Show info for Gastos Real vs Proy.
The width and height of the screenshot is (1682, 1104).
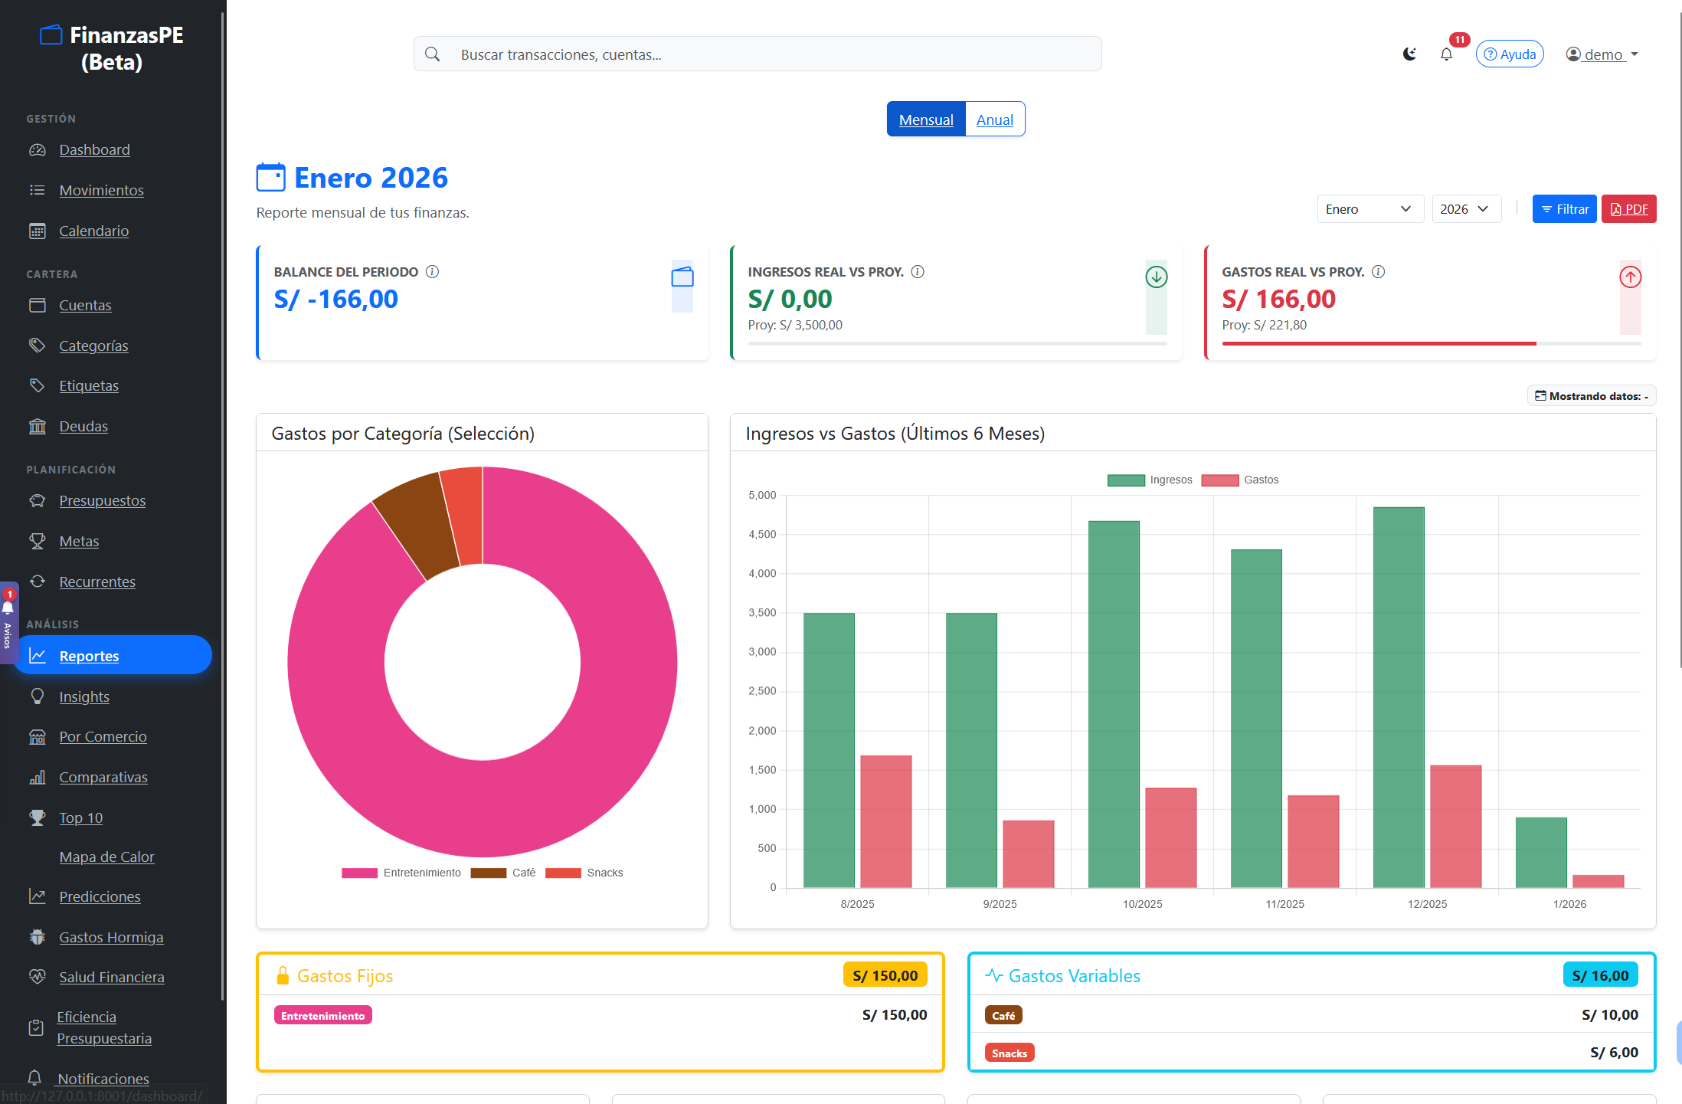[x=1378, y=272]
